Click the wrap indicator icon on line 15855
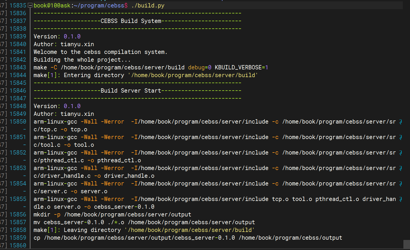 tap(401, 199)
